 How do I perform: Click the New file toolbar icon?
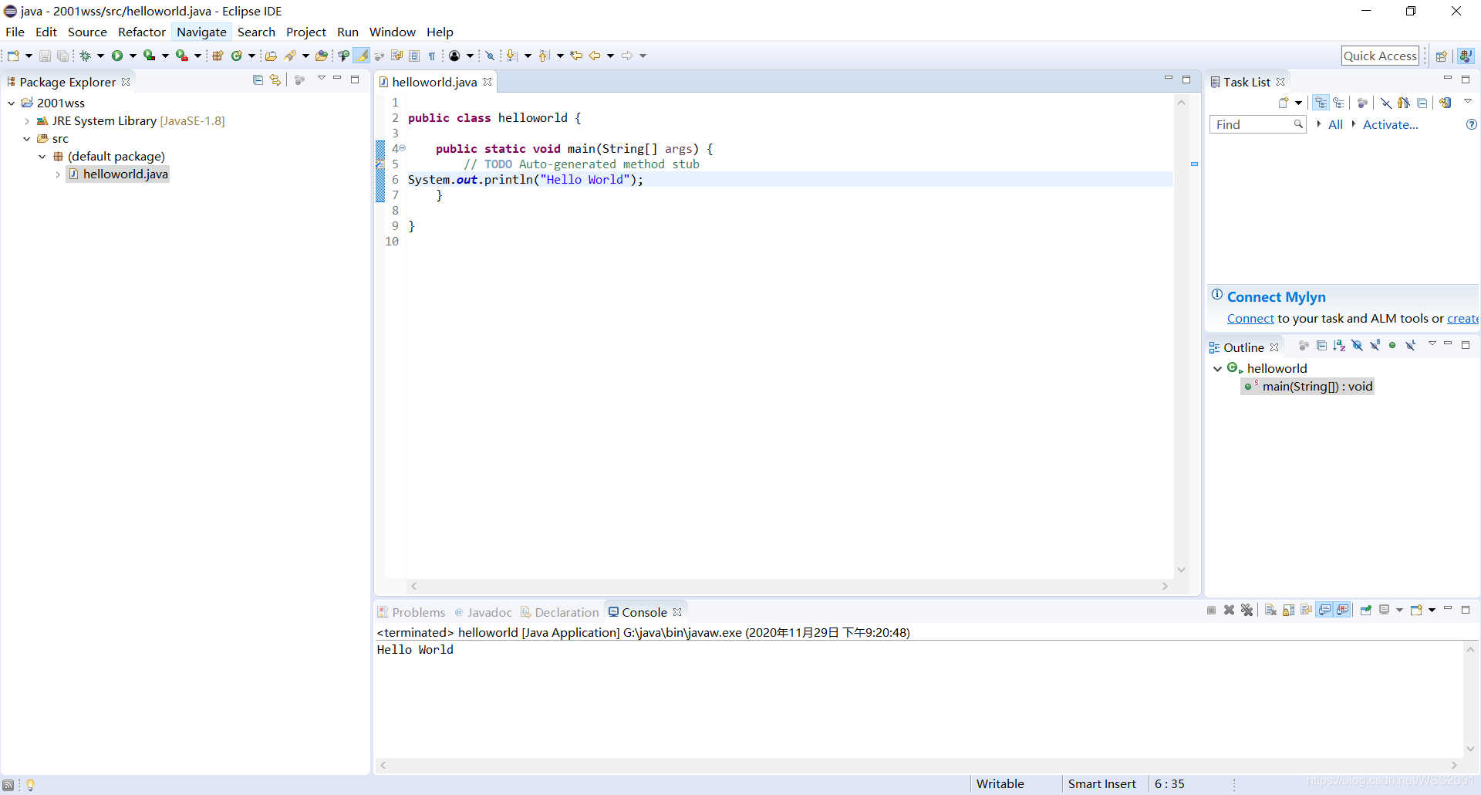pyautogui.click(x=13, y=56)
